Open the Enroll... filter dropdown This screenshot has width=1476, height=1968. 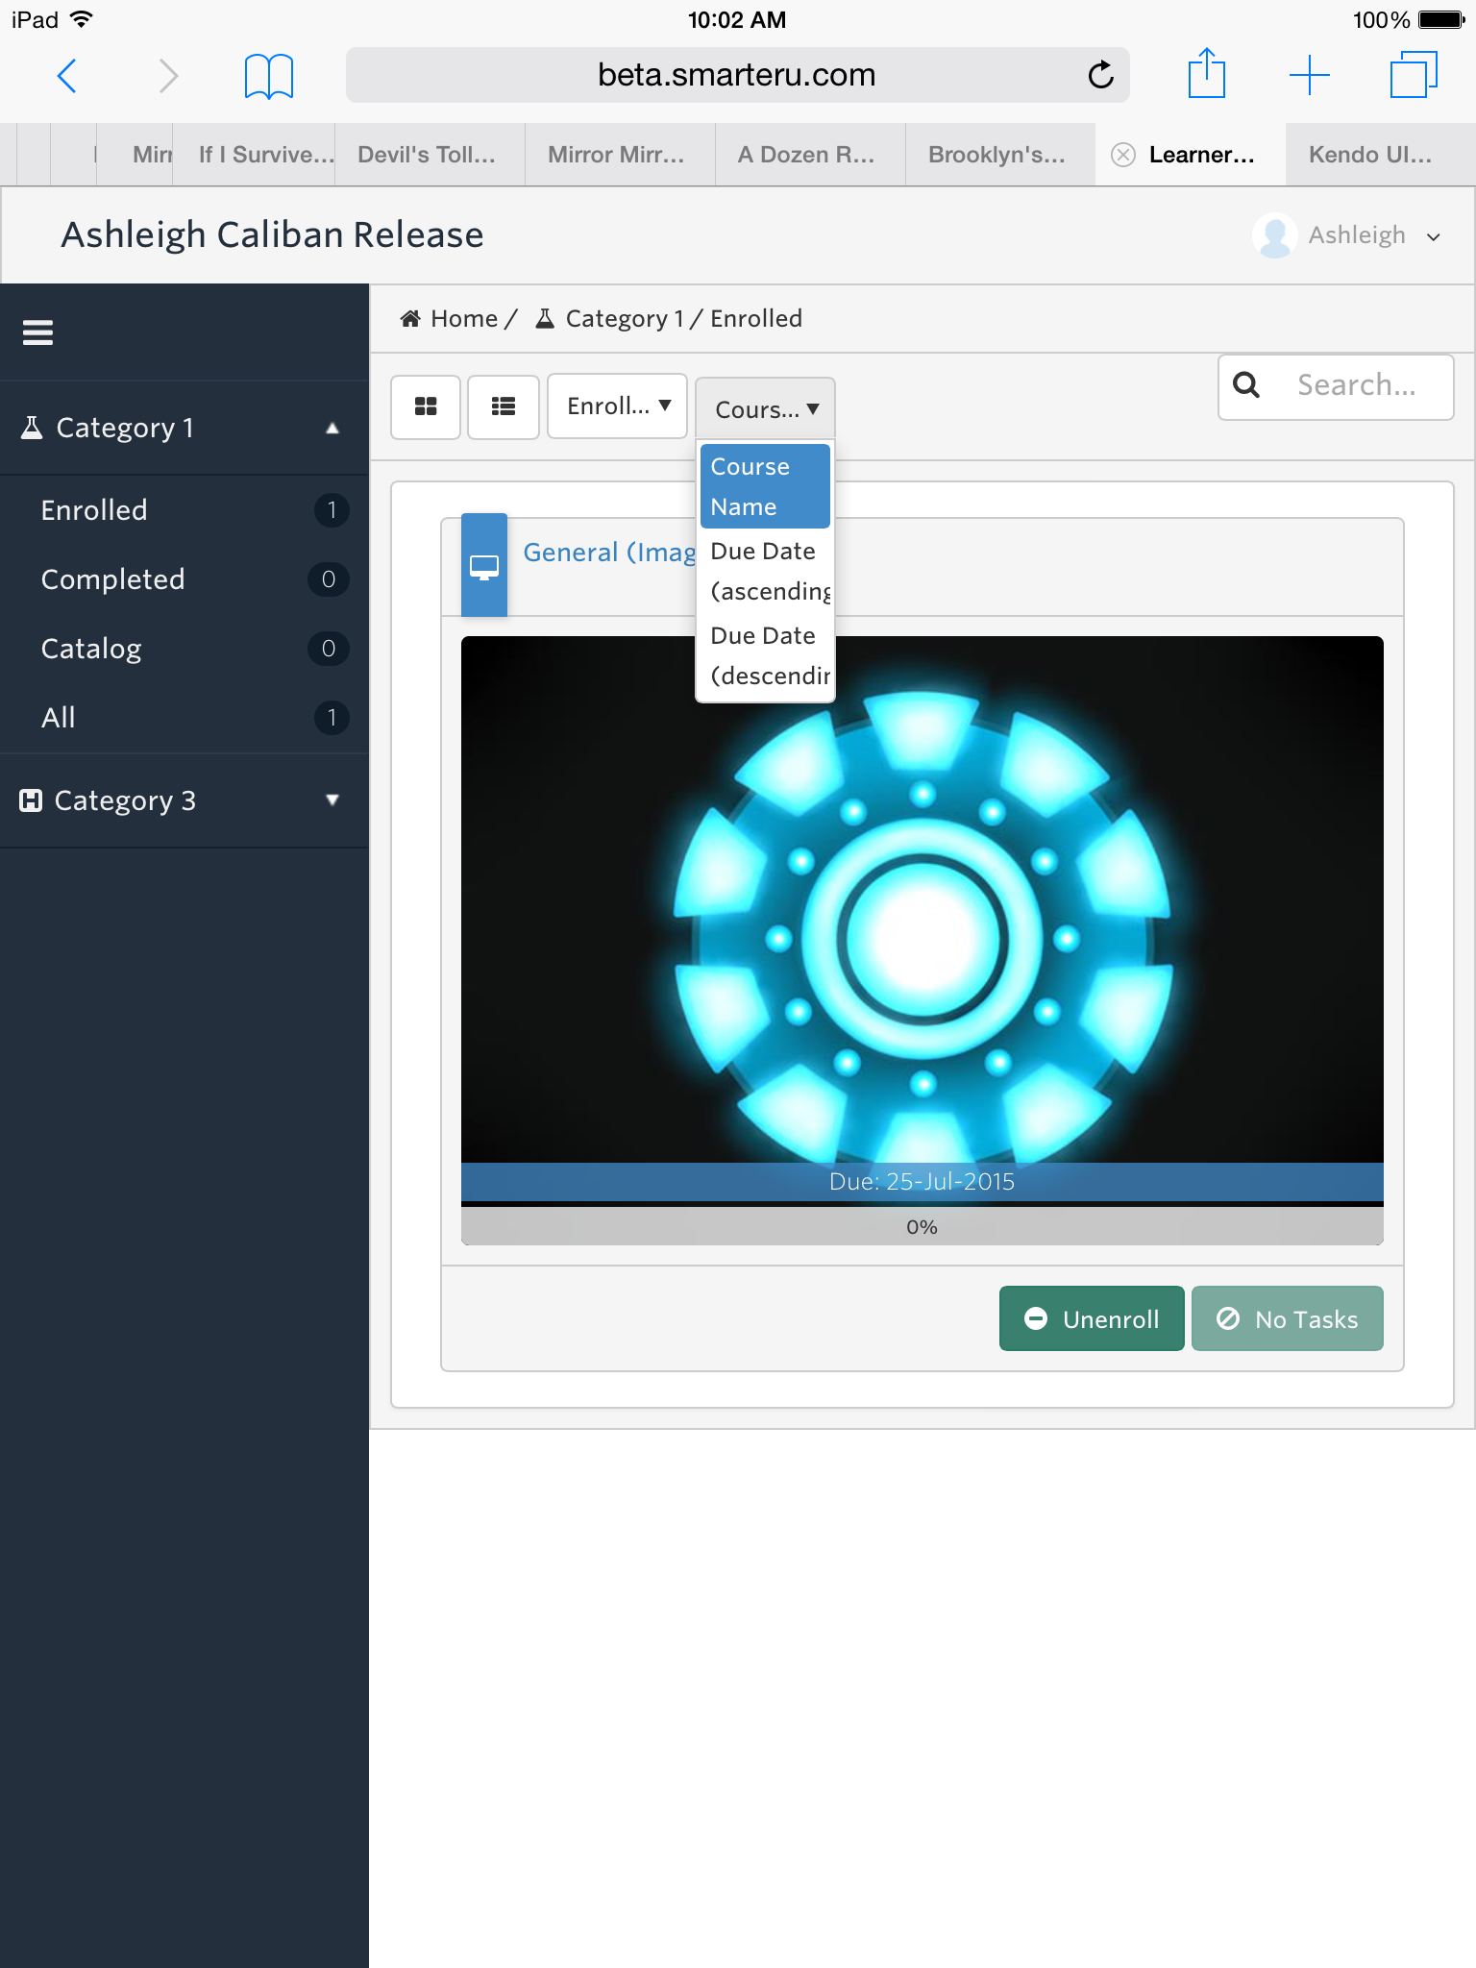[617, 406]
